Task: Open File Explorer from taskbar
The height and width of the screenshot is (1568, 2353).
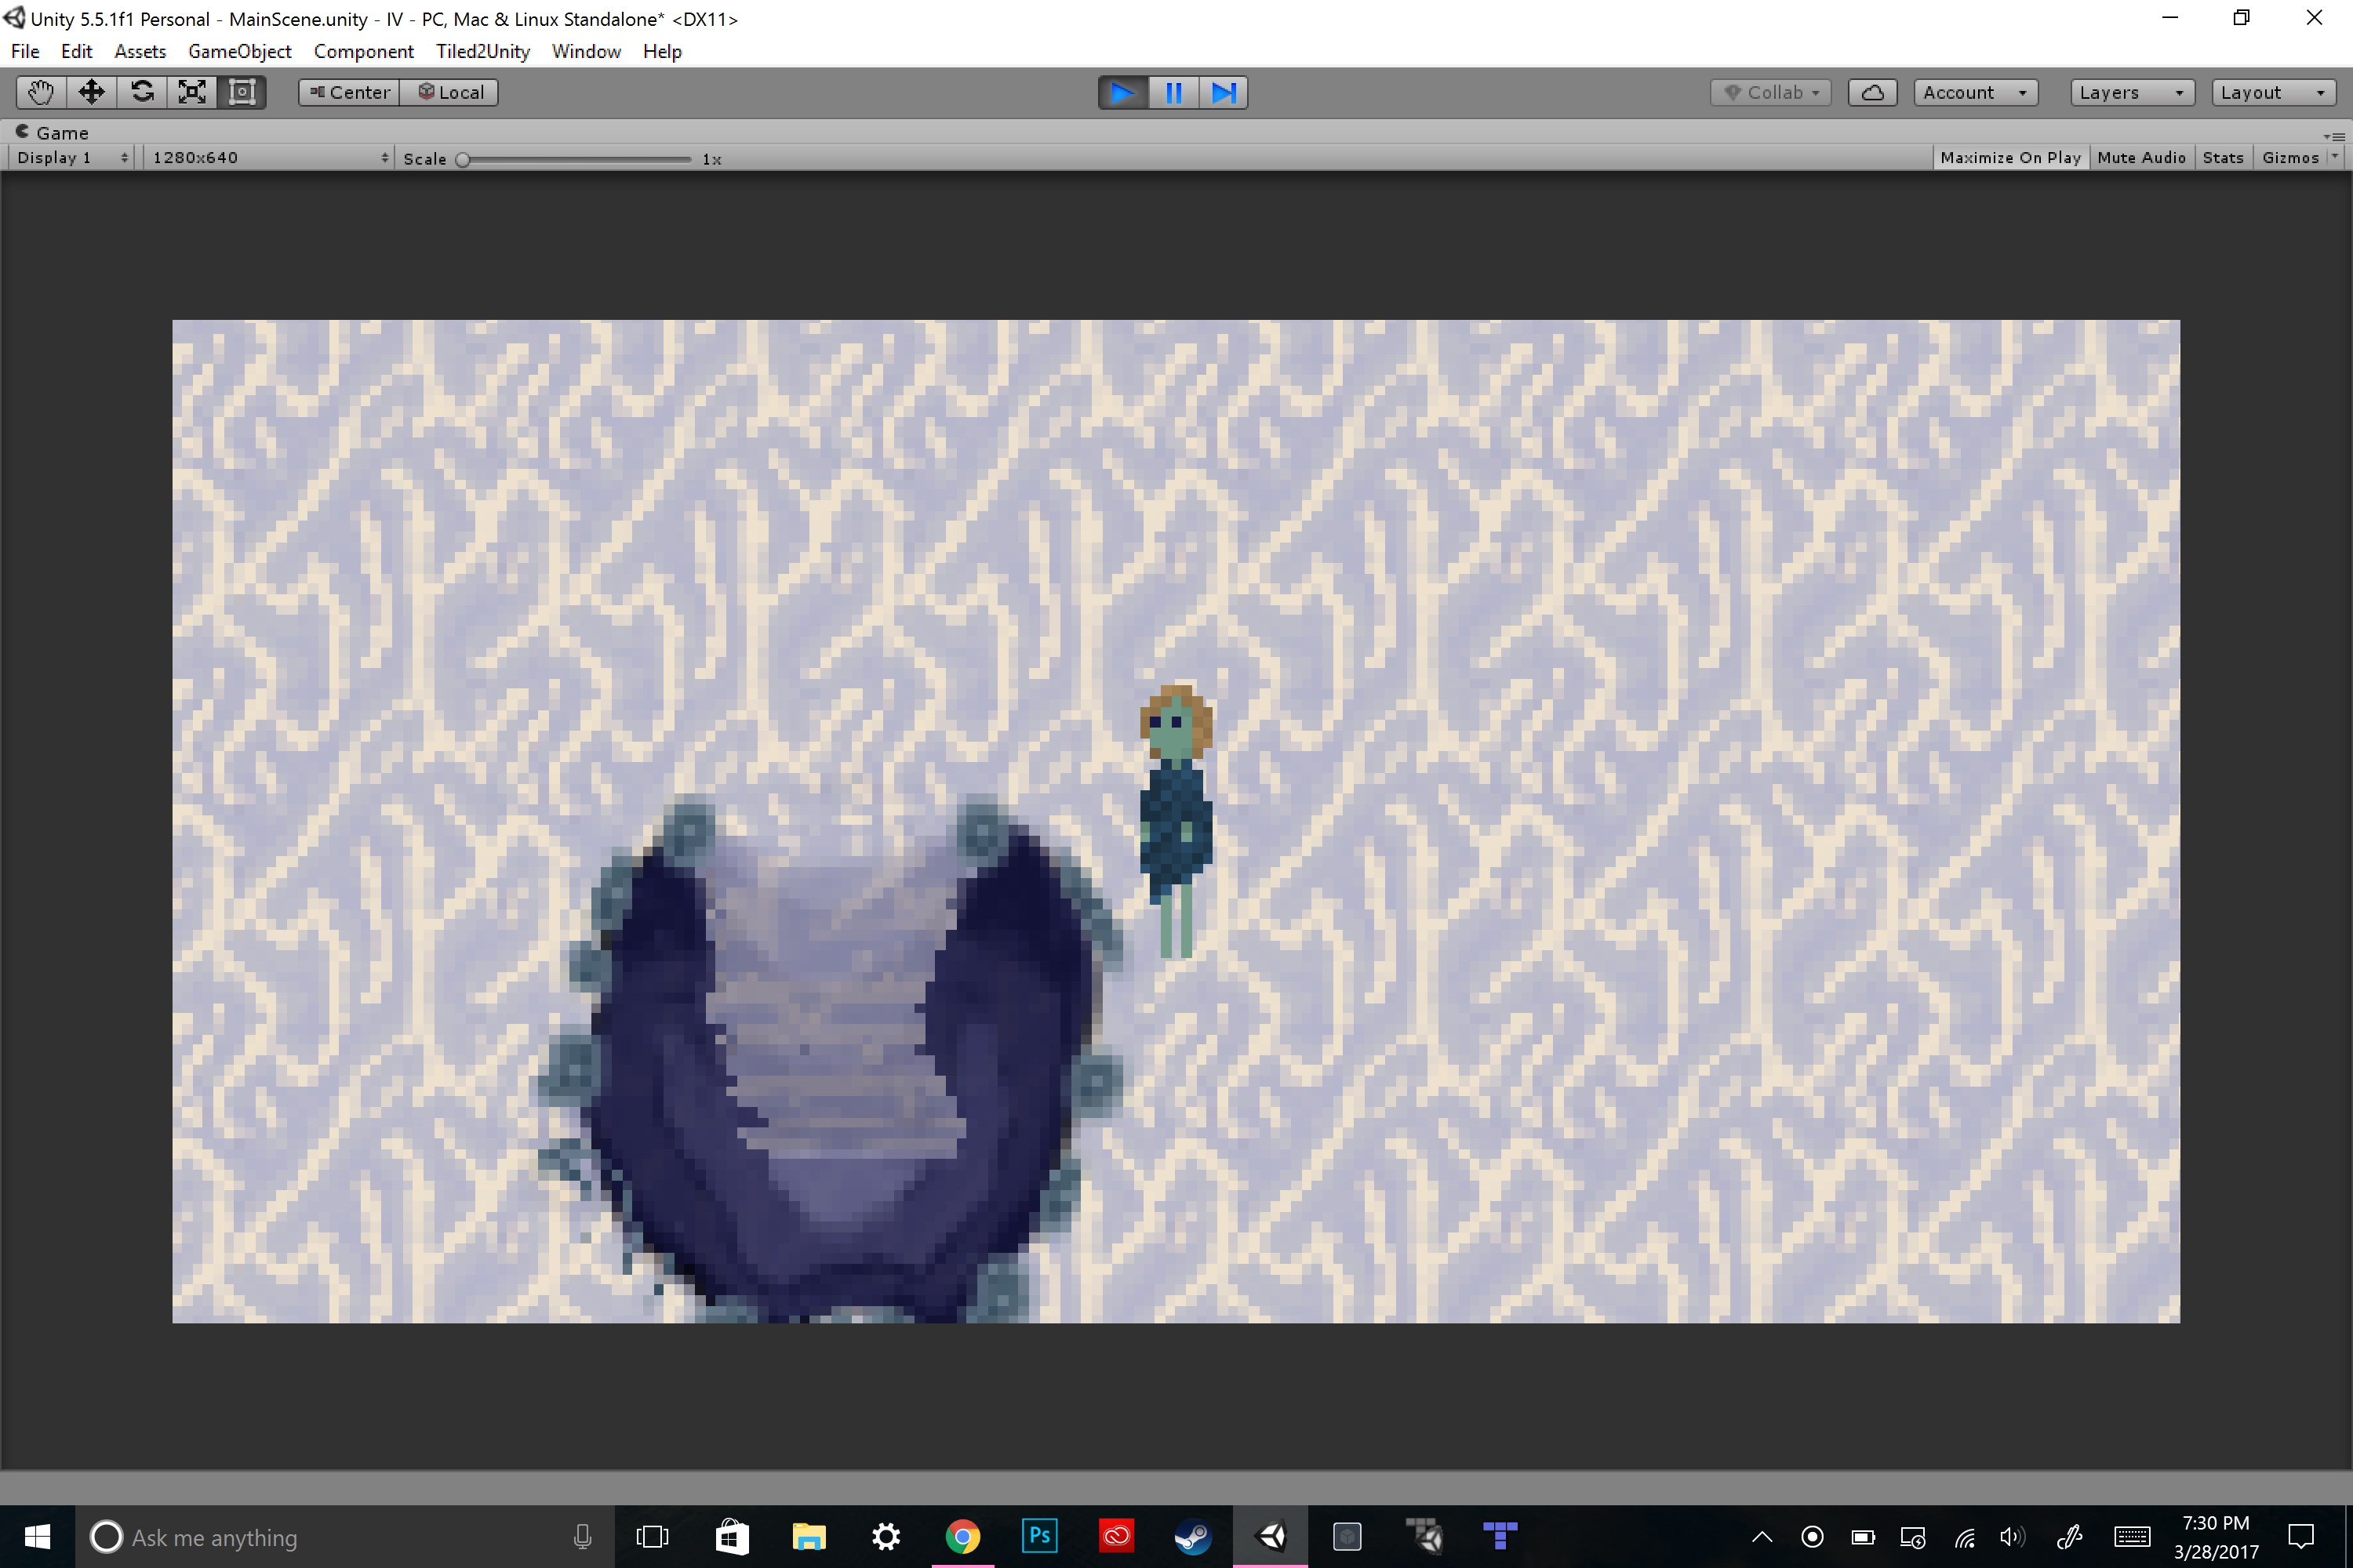Action: tap(809, 1537)
